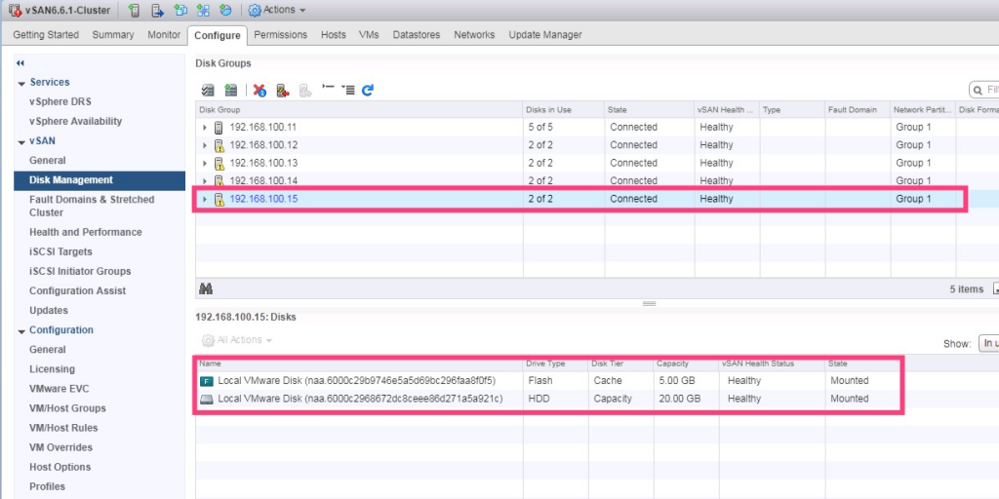Click the binoculars find icon
This screenshot has height=499, width=999.
(x=205, y=288)
